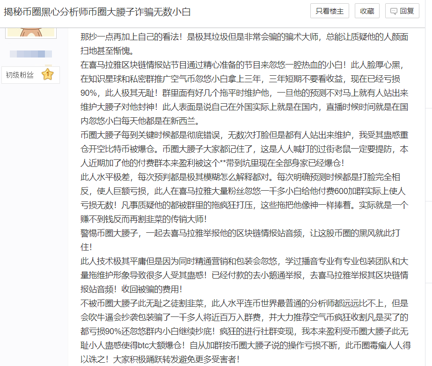432x366 pixels.
Task: Click the gold level-1 star icon
Action: (x=47, y=75)
